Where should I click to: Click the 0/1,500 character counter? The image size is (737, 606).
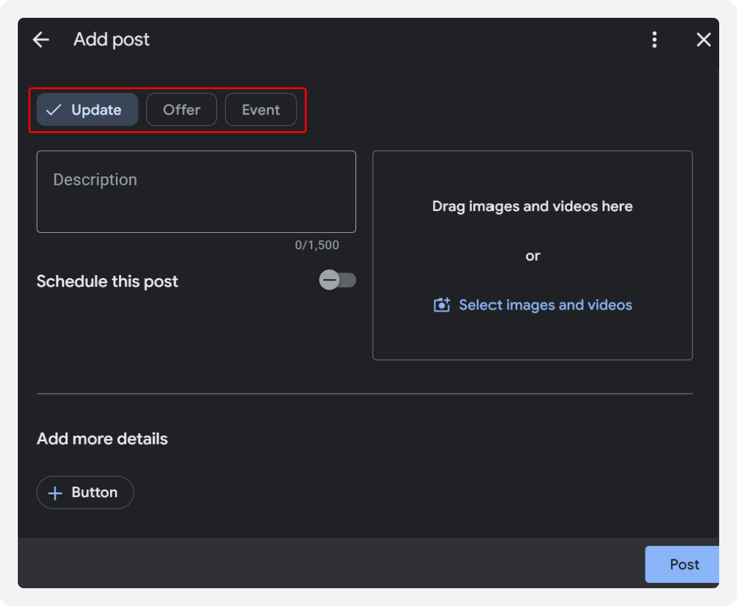tap(317, 245)
